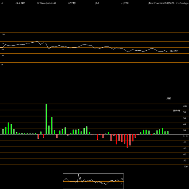Click the RSI axis label 50

pyautogui.click(x=3, y=50)
